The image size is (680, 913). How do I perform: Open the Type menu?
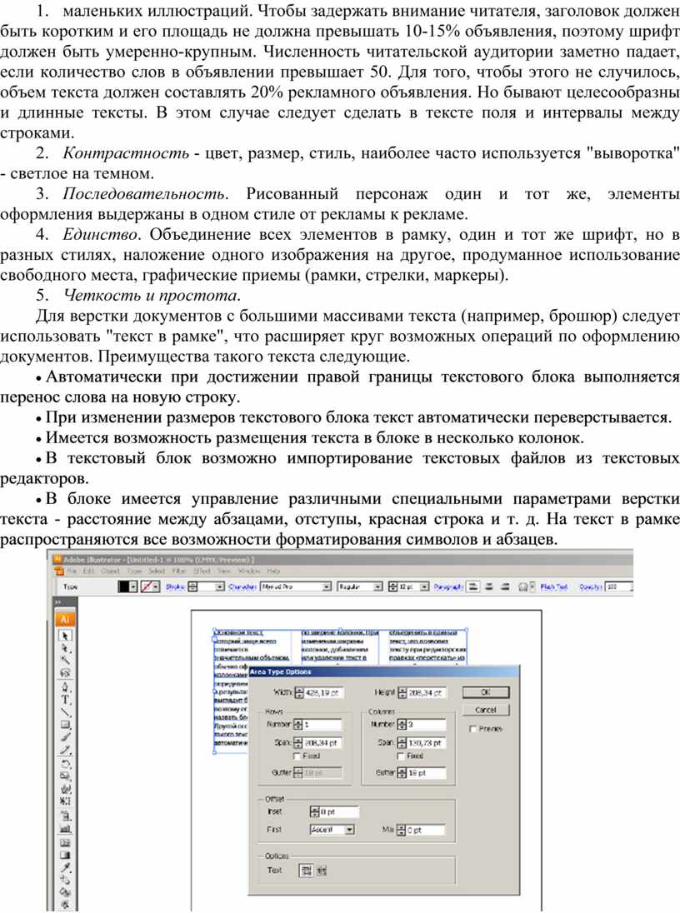pos(134,571)
